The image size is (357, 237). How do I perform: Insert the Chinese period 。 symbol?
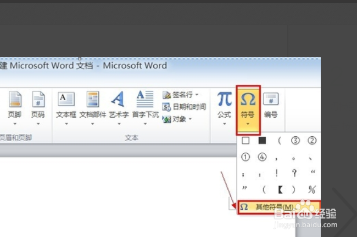click(x=294, y=159)
